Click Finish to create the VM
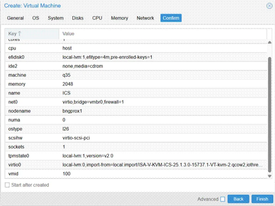275x206 pixels. click(x=262, y=199)
